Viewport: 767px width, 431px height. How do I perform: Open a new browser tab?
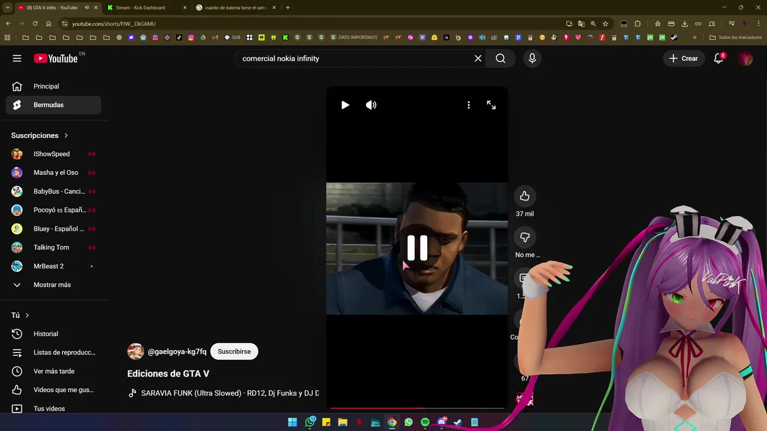288,8
